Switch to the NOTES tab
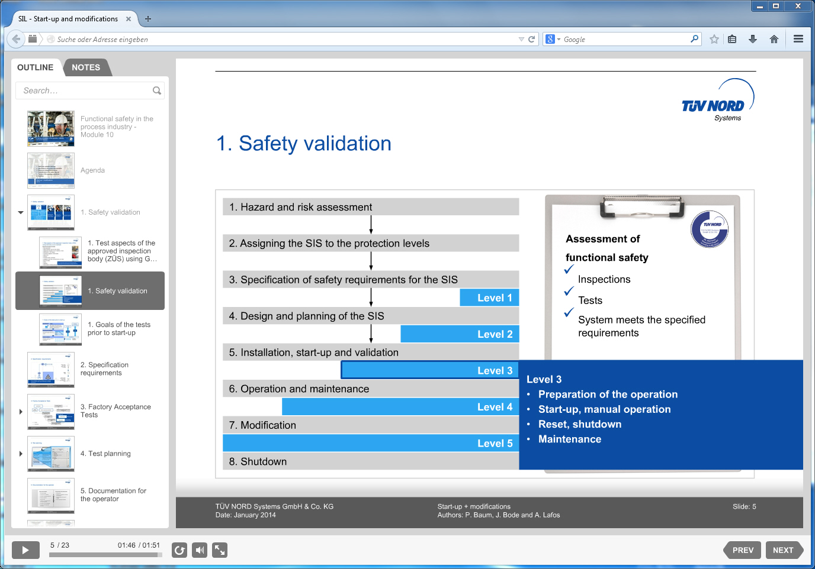 (86, 67)
